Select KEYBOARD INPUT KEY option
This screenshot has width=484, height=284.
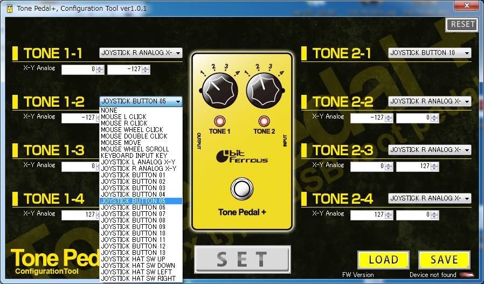click(x=141, y=156)
